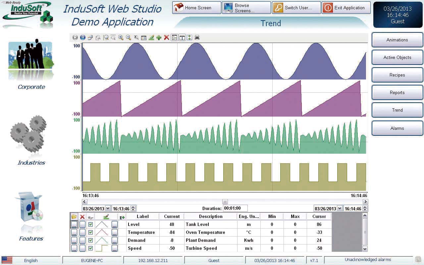424x265 pixels.
Task: Click the time scrollbar right arrow
Action: 365,202
